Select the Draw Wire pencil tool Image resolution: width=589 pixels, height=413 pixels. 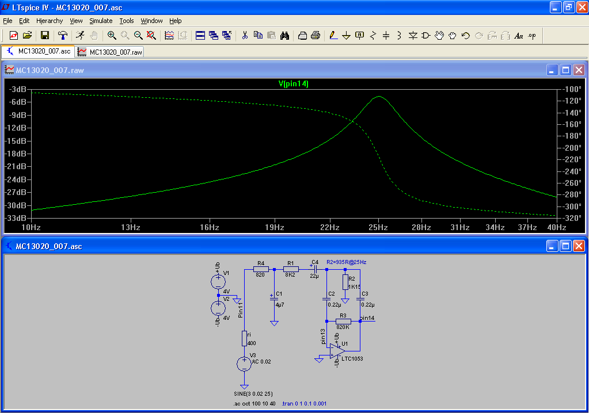333,36
